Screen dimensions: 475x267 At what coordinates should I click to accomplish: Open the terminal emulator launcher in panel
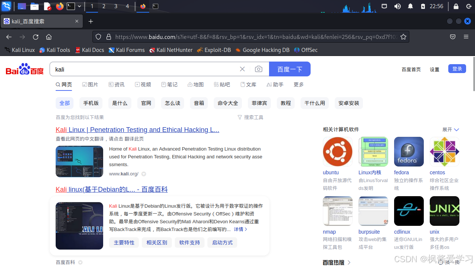71,6
